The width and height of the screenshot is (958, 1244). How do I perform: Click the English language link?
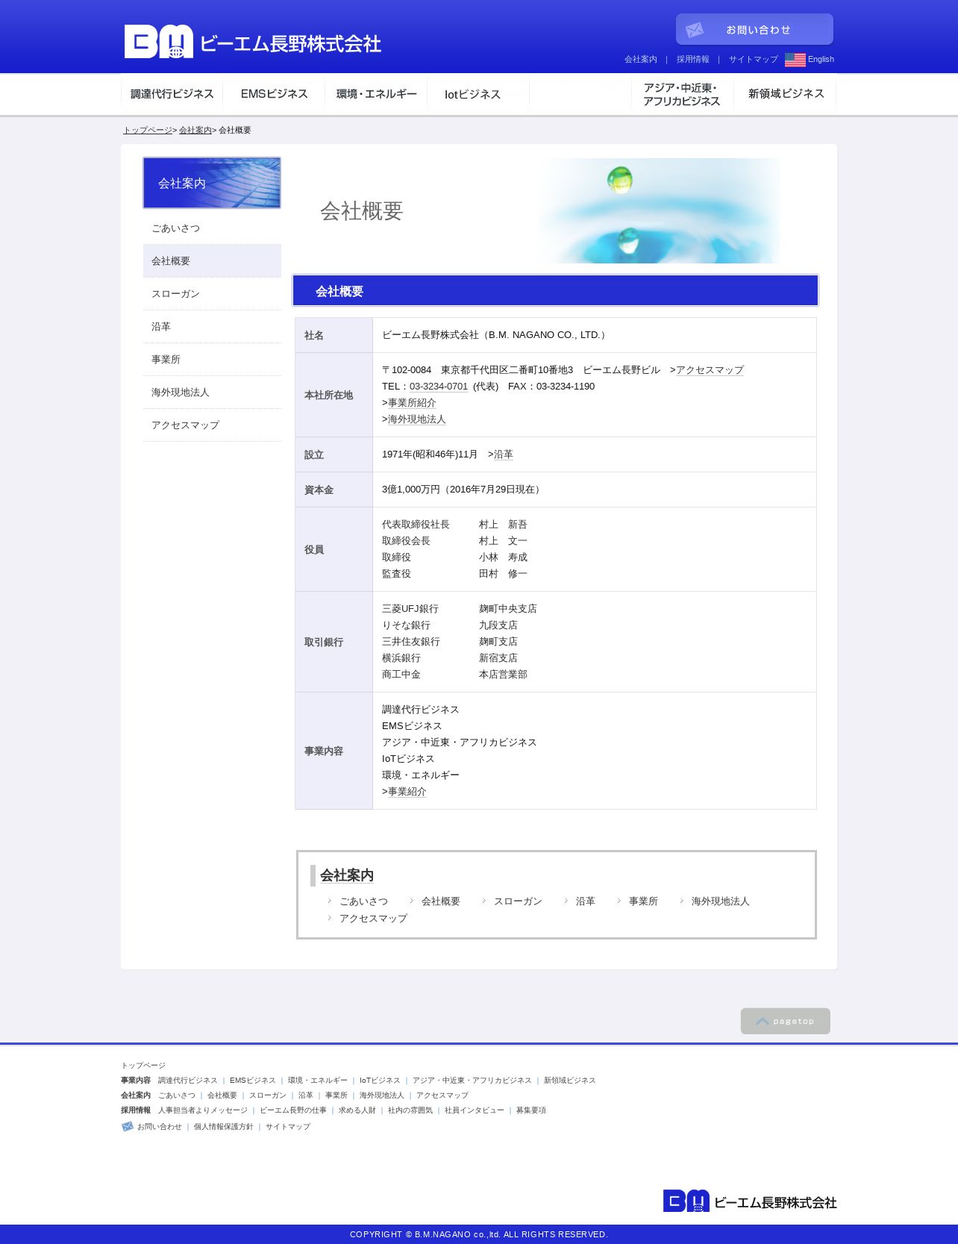821,60
